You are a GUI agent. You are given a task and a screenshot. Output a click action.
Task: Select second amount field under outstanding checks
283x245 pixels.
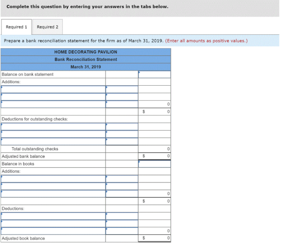coord(122,134)
